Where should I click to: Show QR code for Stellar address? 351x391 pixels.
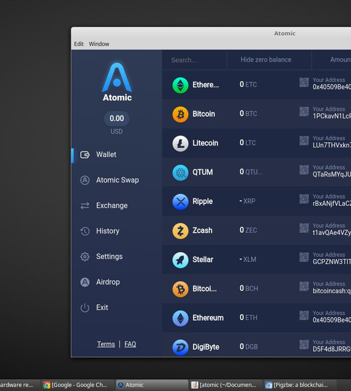304,257
